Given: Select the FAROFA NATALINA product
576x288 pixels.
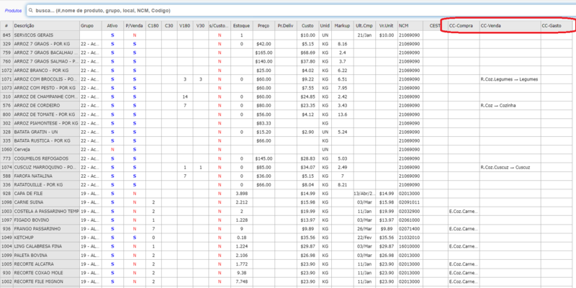Looking at the screenshot, I should pos(46,176).
